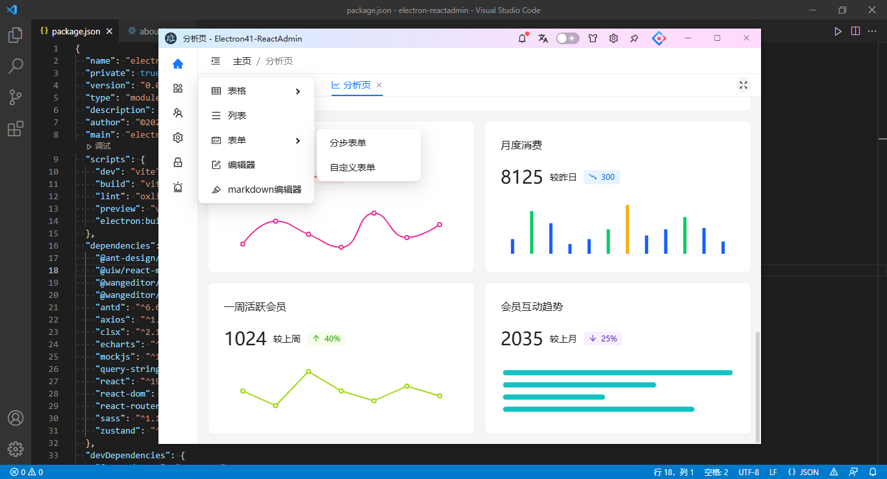
Task: Open the lock permissions sidebar icon
Action: (178, 162)
